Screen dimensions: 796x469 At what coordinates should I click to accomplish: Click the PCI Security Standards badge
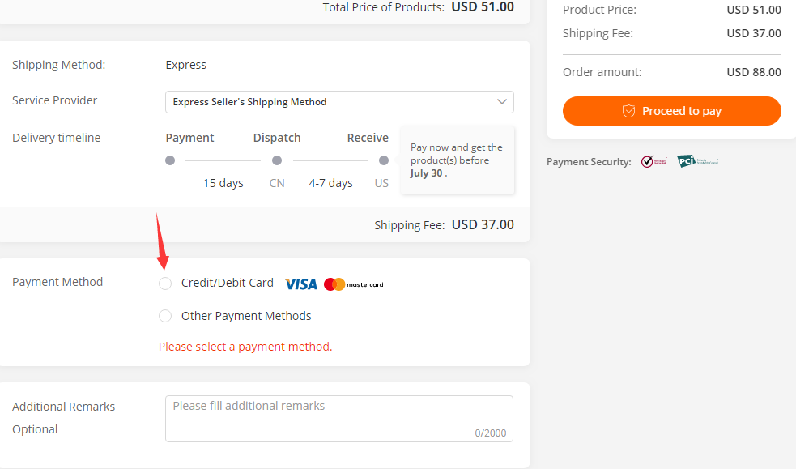(697, 161)
